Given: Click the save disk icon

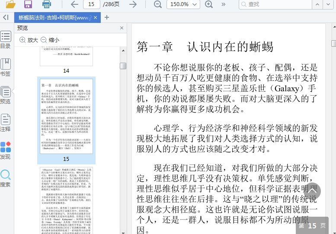Looking at the screenshot, I should (28, 4).
